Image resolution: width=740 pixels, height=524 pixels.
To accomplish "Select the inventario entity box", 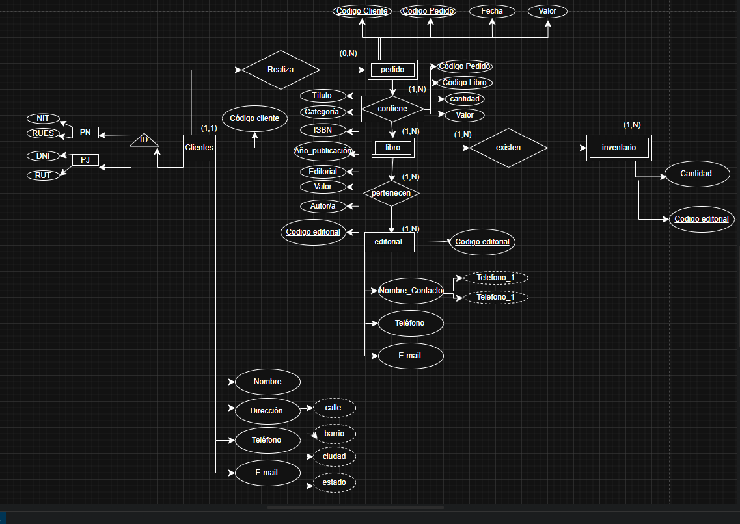I will (x=619, y=148).
